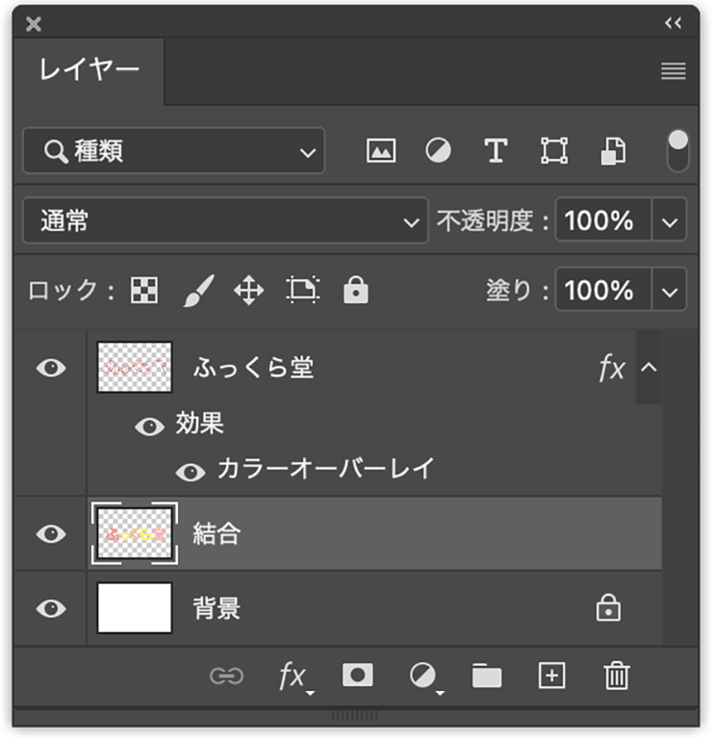Open the Layers panel hamburger menu
This screenshot has height=744, width=712.
pyautogui.click(x=674, y=71)
